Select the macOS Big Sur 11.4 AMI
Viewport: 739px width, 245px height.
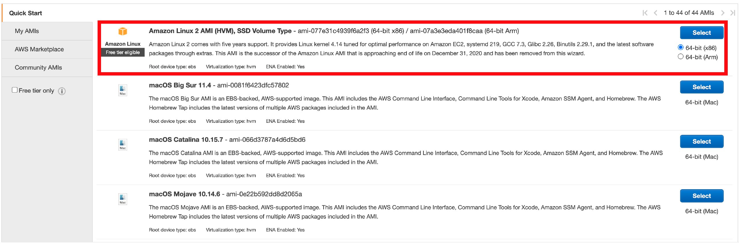[x=701, y=87]
